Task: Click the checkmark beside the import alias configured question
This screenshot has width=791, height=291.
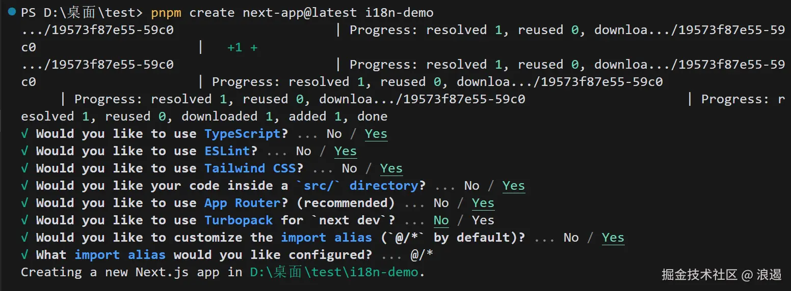Action: (24, 255)
